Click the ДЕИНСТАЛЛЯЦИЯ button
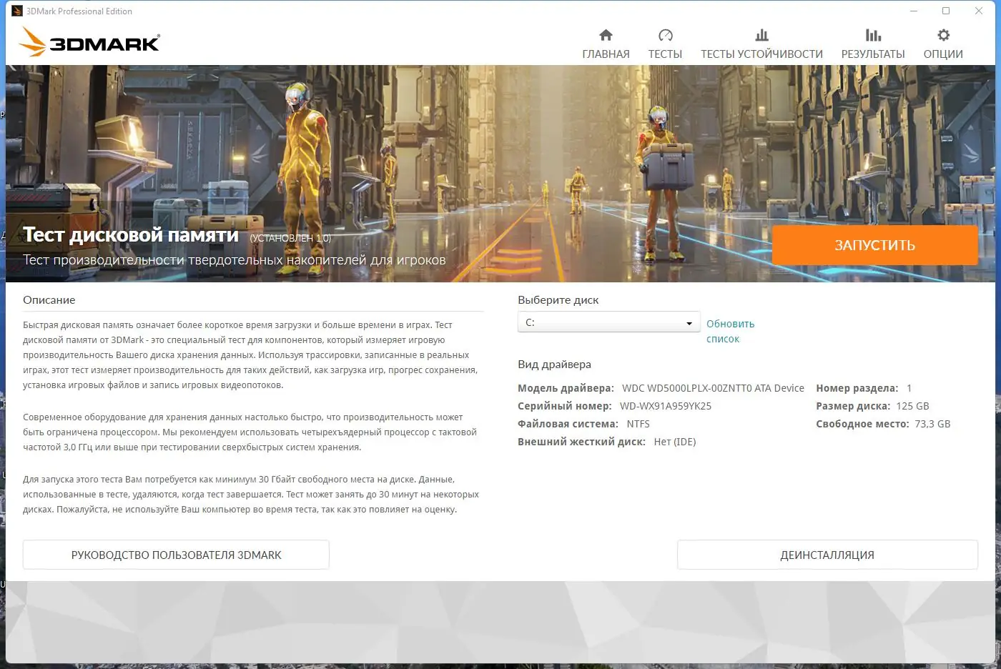 pos(827,555)
